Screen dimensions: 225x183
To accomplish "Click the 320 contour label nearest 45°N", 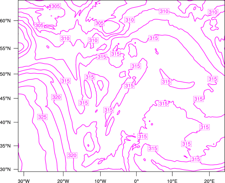I will coord(57,97).
